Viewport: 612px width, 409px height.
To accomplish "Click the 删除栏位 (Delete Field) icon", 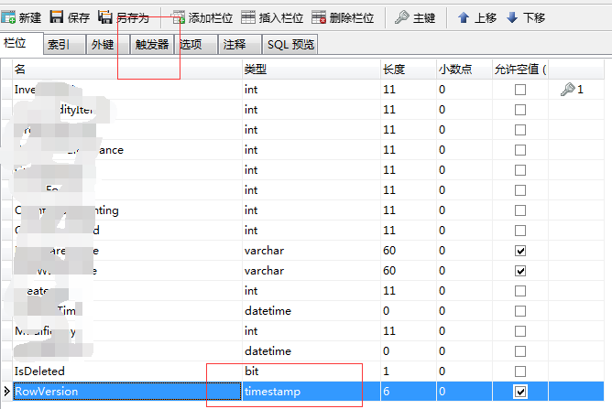I will pyautogui.click(x=319, y=16).
